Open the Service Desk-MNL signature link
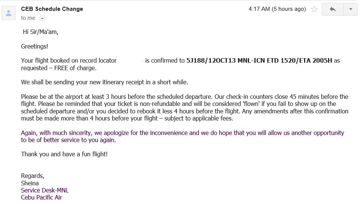361x204 pixels. click(45, 190)
